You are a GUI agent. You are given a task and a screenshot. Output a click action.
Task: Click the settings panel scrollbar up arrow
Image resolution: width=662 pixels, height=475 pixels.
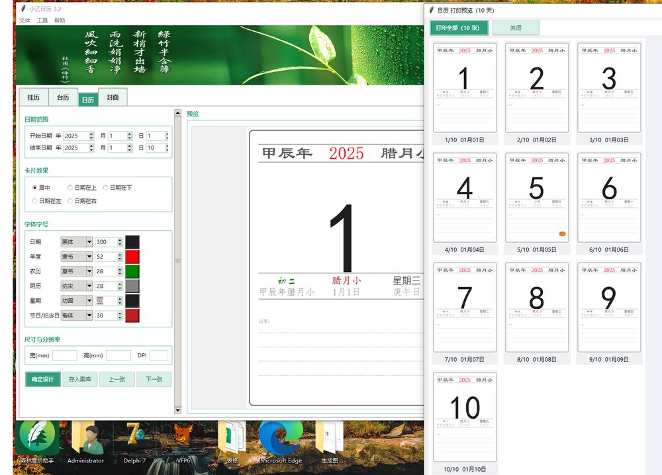coord(177,113)
